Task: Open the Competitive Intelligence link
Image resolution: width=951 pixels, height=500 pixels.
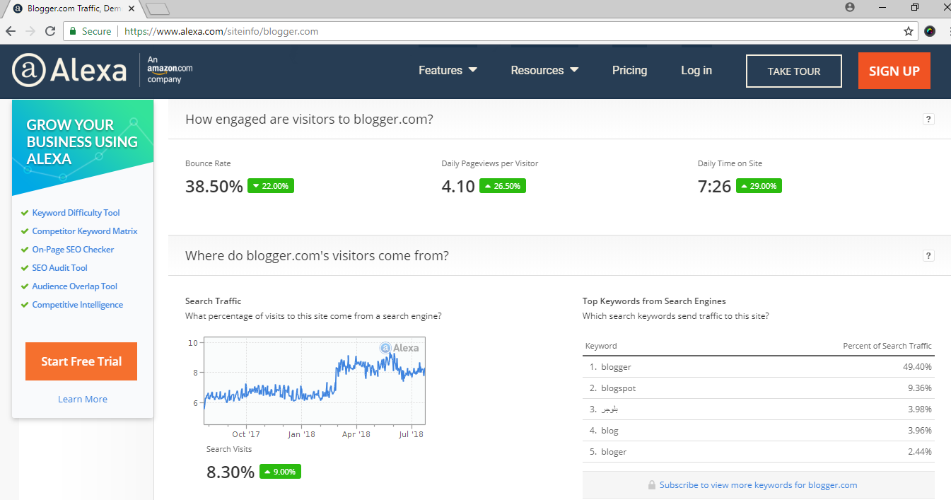Action: (x=78, y=305)
